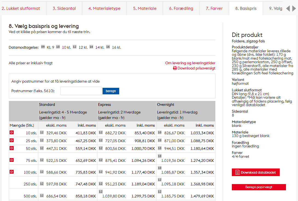Click the left arrow to scroll tabs back
Image resolution: width=298 pixels, height=201 pixels.
coord(288,8)
